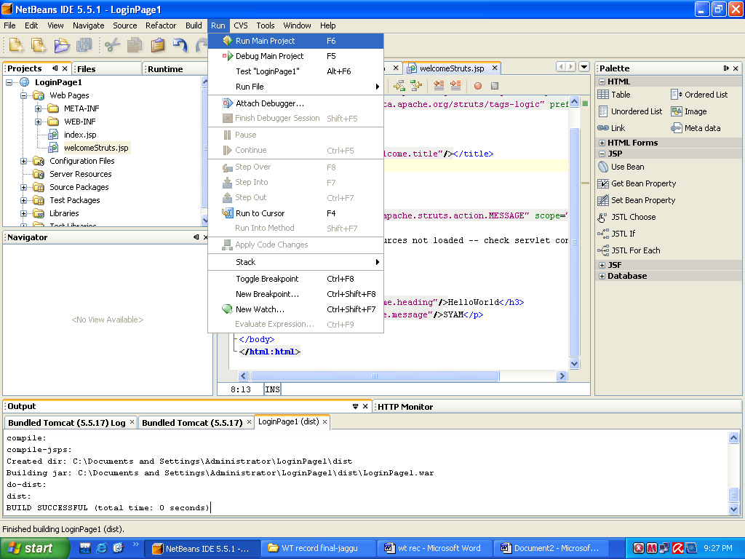745x559 pixels.
Task: Collapse the Web Pages folder node
Action: (x=22, y=95)
